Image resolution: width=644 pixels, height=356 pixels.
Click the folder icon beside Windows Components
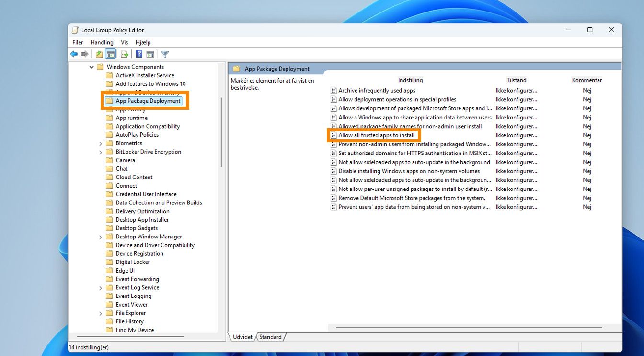click(x=100, y=67)
